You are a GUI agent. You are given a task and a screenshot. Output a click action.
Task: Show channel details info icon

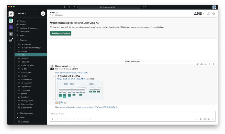(x=214, y=14)
